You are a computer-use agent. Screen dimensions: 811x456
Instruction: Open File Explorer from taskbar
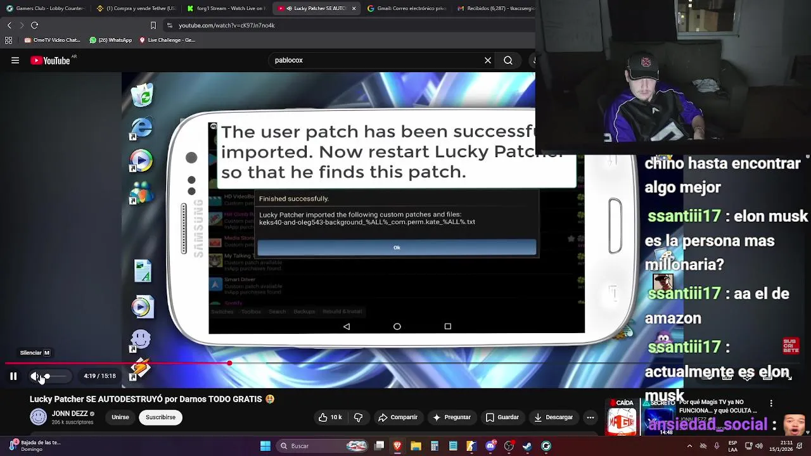point(416,446)
